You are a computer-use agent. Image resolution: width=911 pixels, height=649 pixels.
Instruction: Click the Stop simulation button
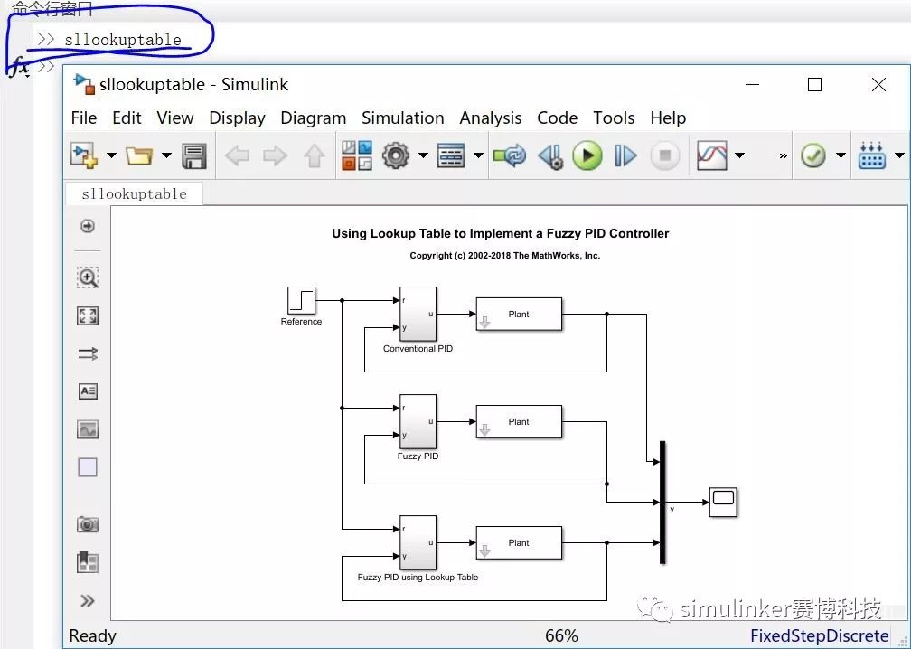[x=664, y=155]
